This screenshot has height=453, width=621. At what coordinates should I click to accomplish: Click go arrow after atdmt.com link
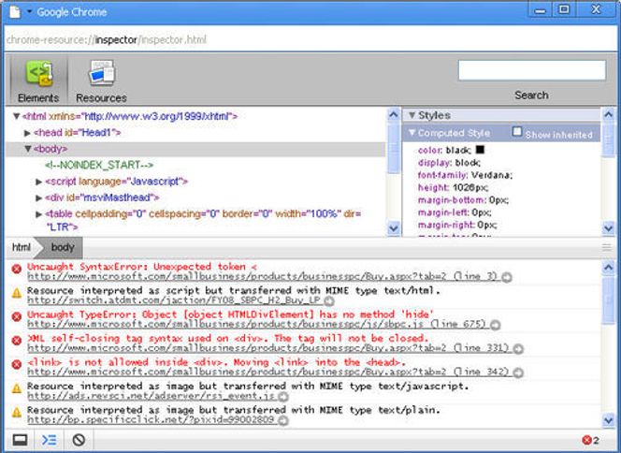pos(328,301)
